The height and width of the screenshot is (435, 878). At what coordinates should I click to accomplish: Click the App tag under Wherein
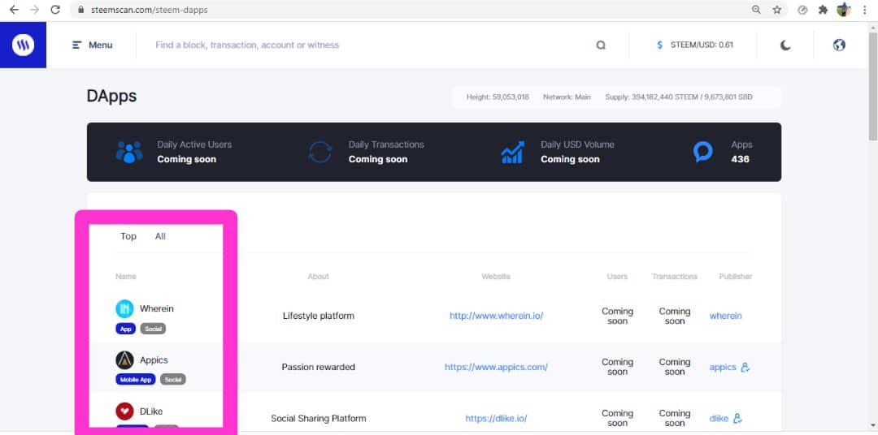point(125,329)
